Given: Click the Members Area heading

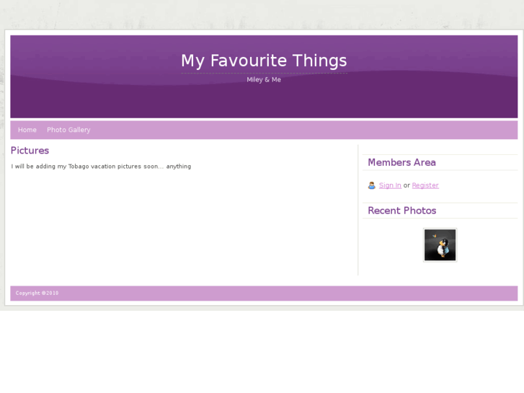Looking at the screenshot, I should click(401, 162).
